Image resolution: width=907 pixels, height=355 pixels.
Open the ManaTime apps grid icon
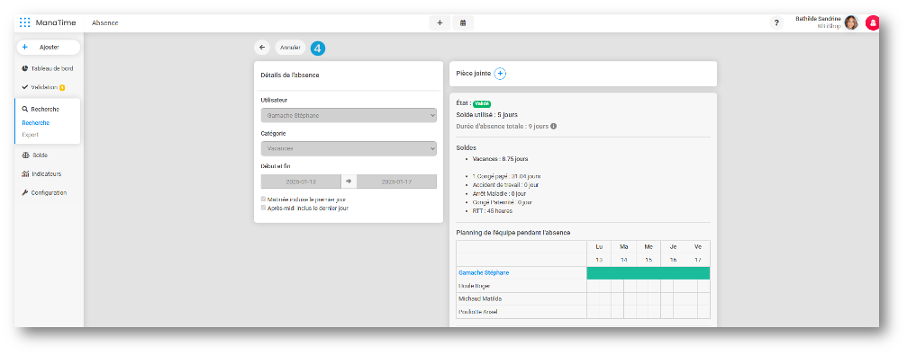pyautogui.click(x=25, y=22)
